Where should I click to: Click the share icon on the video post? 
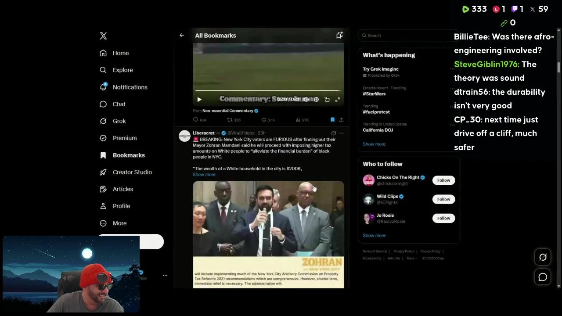[x=341, y=120]
